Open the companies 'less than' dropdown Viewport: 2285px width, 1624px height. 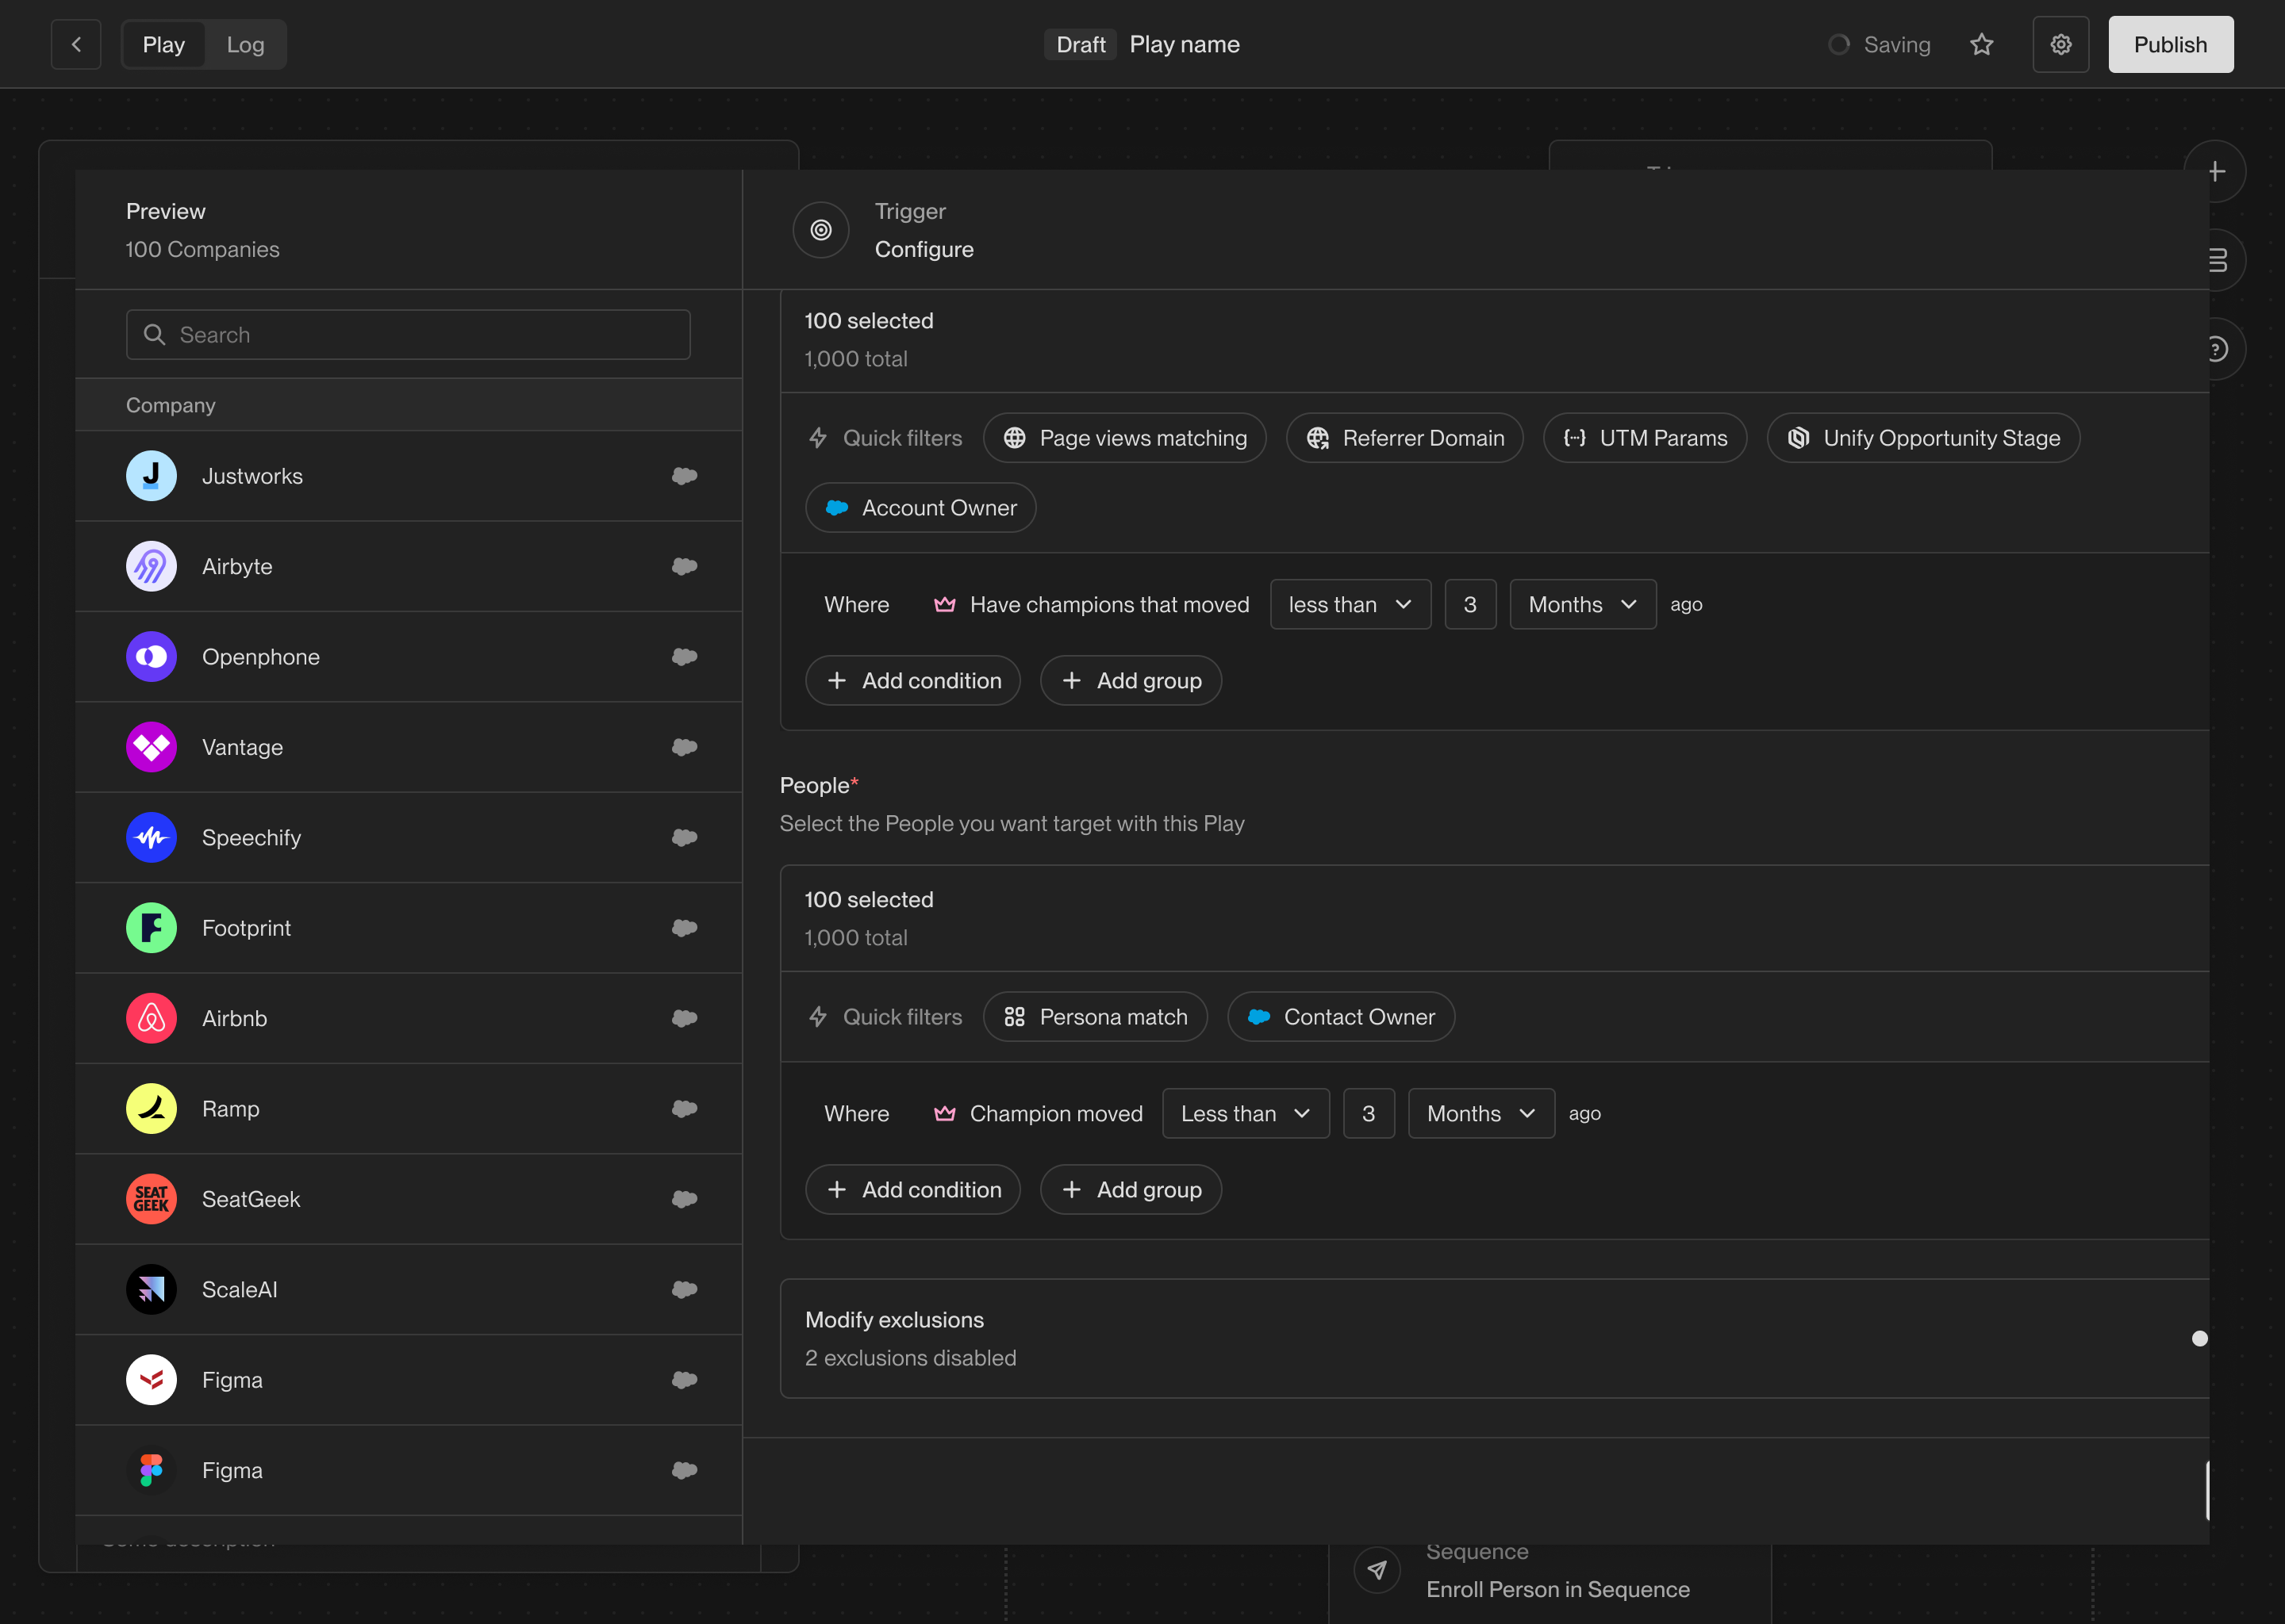tap(1350, 605)
